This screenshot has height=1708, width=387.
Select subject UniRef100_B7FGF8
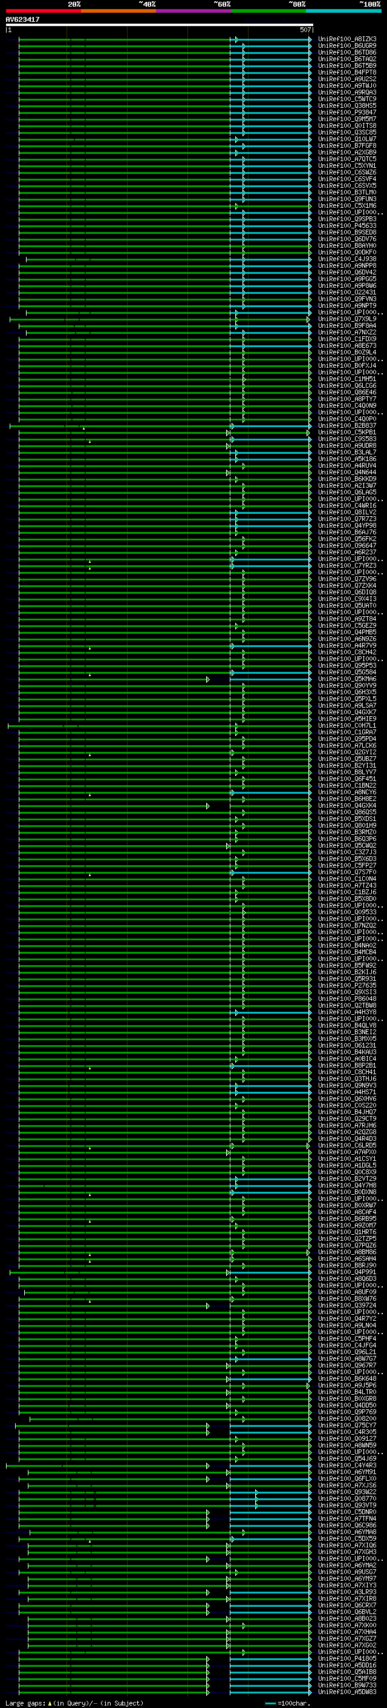coord(347,146)
